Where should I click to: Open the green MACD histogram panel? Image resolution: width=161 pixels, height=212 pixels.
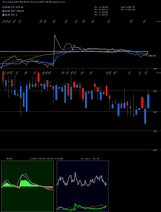tap(27, 186)
